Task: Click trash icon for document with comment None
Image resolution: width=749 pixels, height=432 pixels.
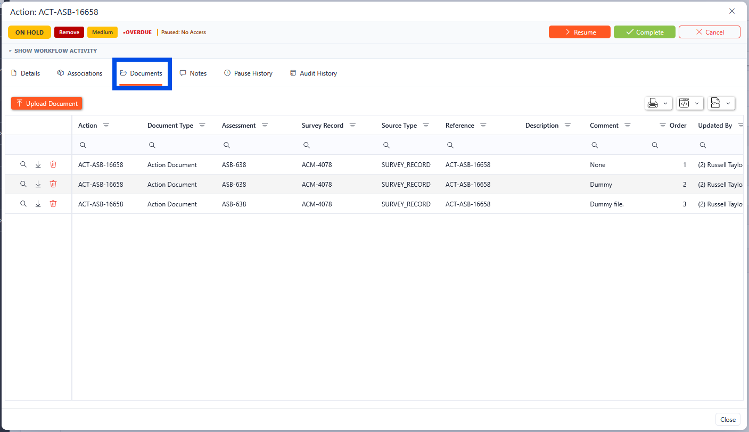Action: 53,164
